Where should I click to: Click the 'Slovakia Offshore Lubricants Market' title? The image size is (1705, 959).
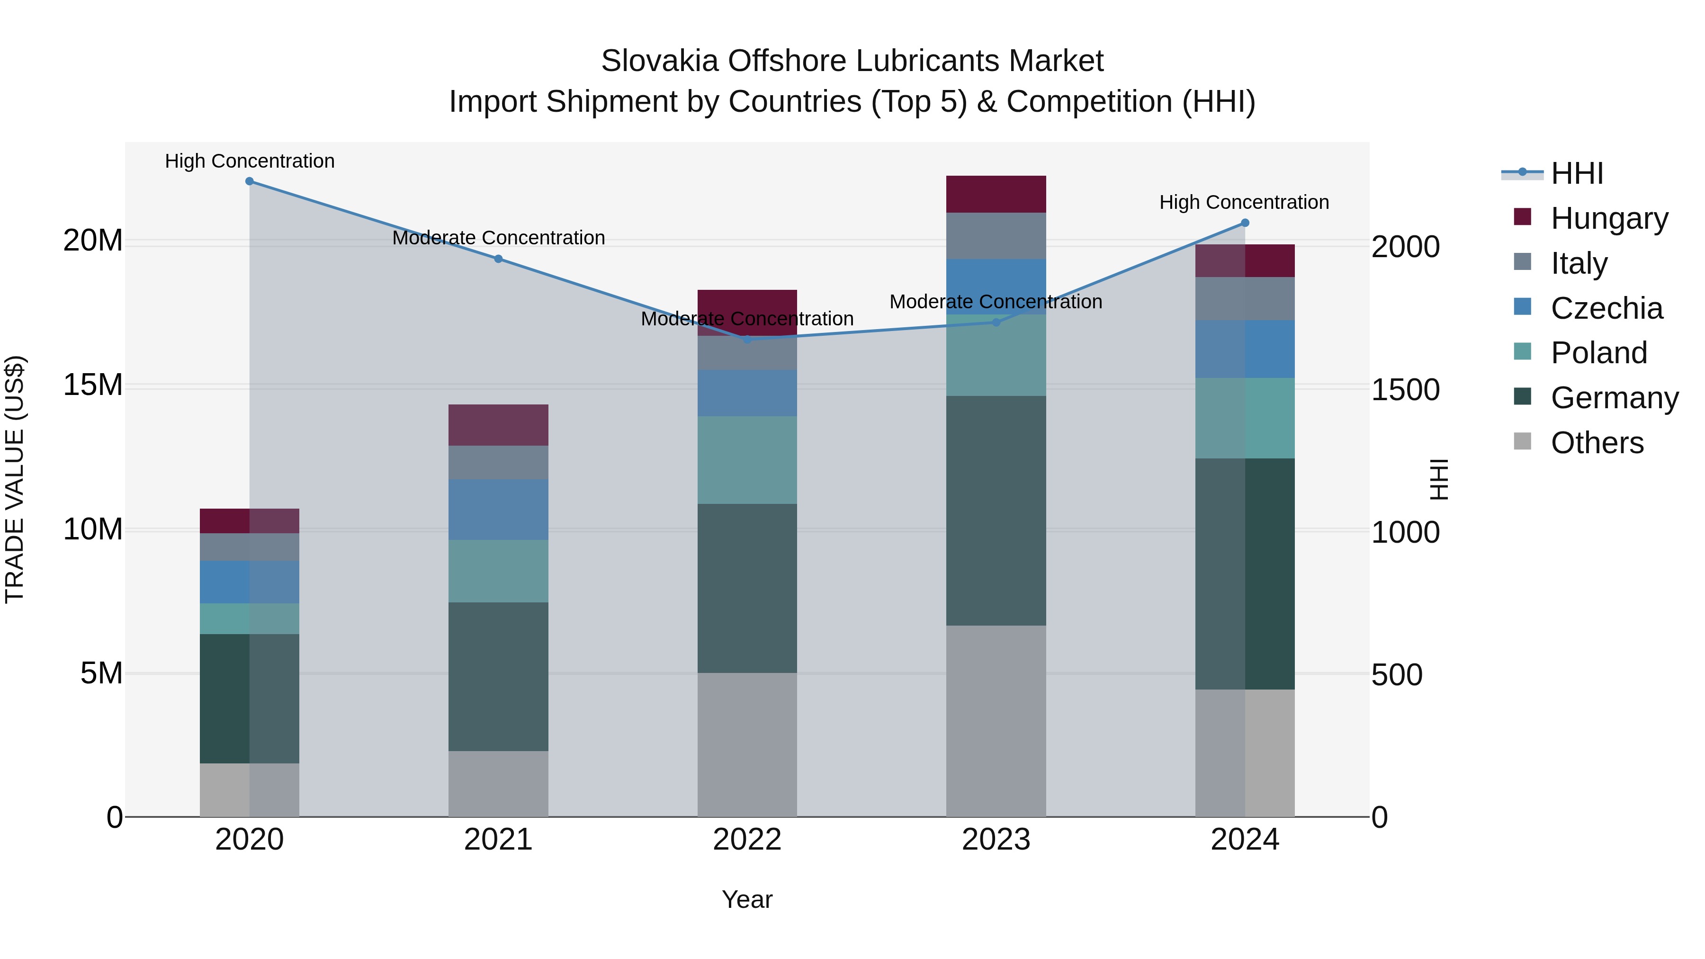click(x=852, y=61)
